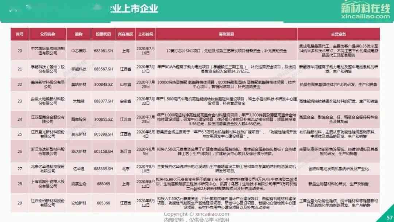Viewport: 394px width, 222px height.
Task: Click short name 凯赛生物
Action: click(79, 184)
